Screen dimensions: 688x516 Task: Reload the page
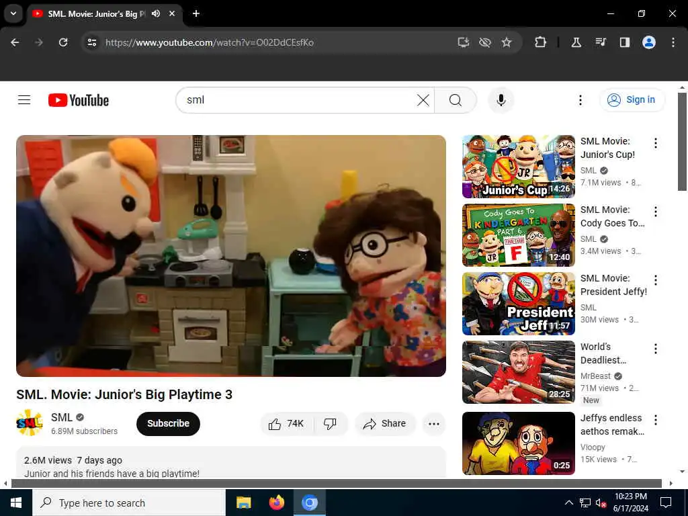pos(63,42)
